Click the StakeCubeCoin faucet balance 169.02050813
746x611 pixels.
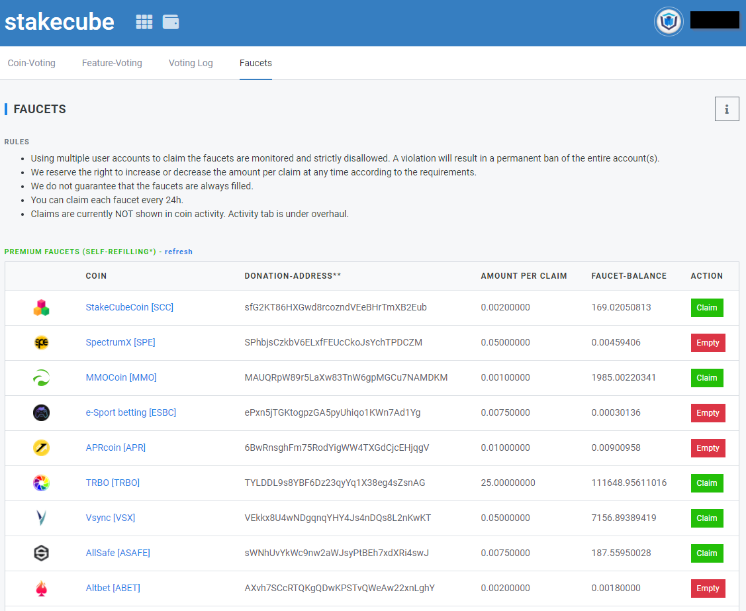[x=622, y=307]
